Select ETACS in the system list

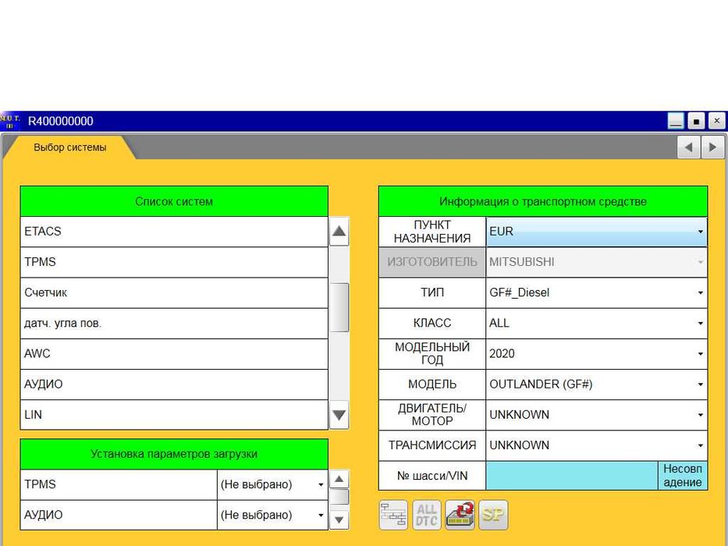click(174, 231)
